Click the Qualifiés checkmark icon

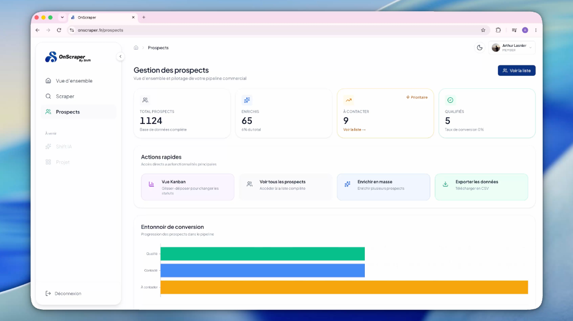[x=450, y=100]
